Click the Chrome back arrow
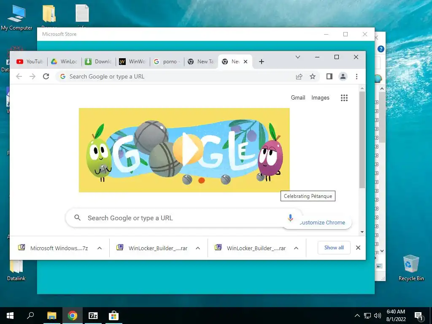The width and height of the screenshot is (432, 324). click(19, 76)
